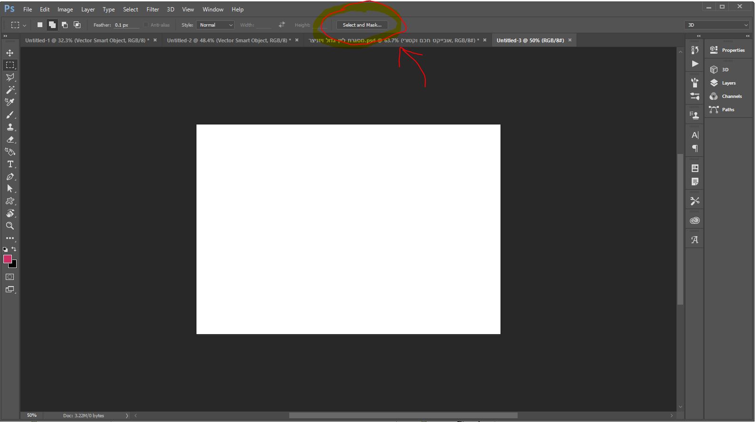Choose the Custom Shape tool
Screen dimensions: 755x422
(x=10, y=201)
